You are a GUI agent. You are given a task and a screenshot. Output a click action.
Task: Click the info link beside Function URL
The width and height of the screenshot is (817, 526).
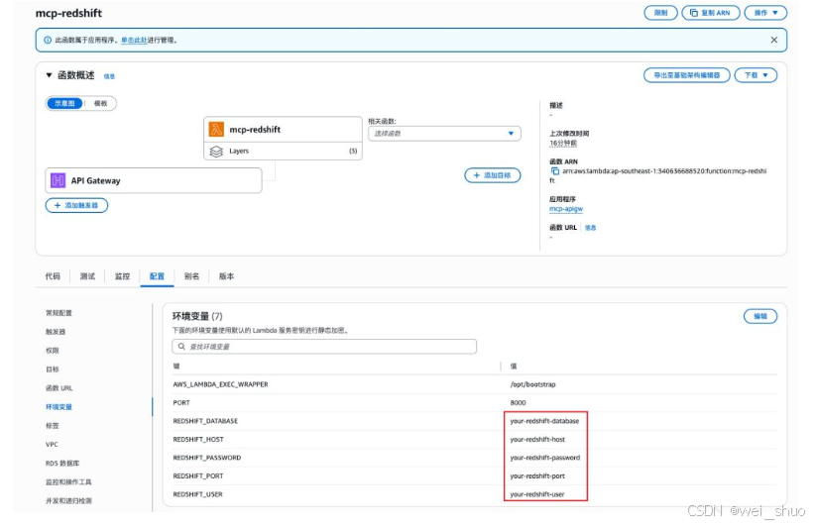[590, 228]
